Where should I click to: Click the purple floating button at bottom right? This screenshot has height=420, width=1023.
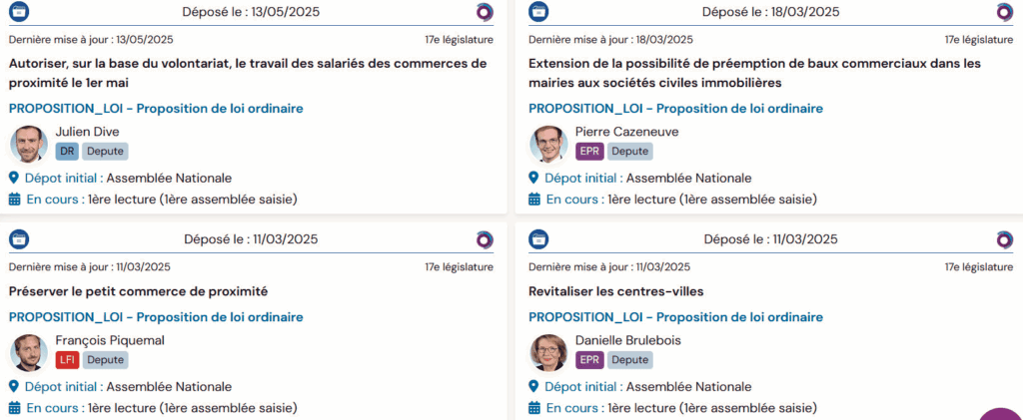pyautogui.click(x=1002, y=414)
